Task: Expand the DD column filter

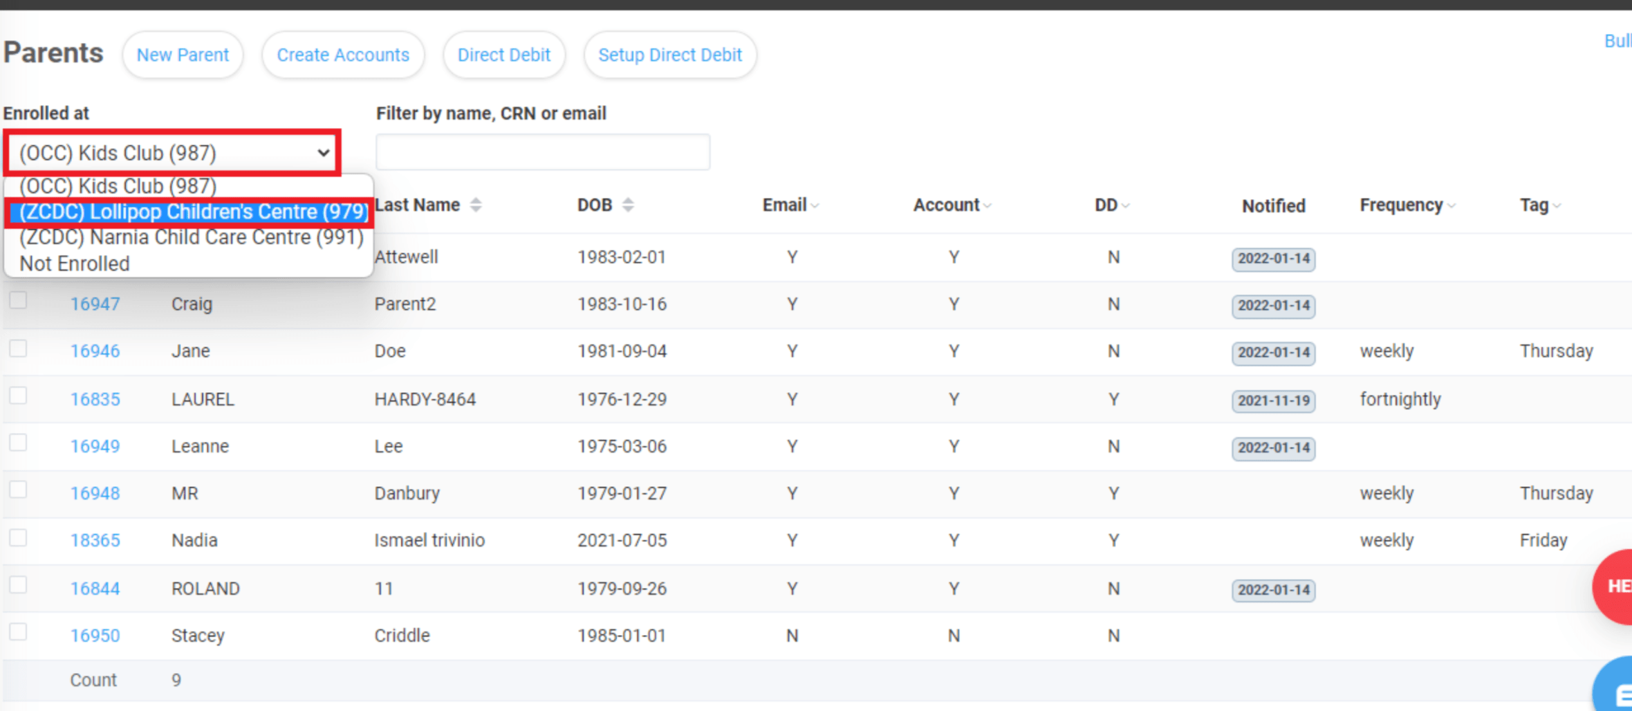Action: click(1126, 205)
